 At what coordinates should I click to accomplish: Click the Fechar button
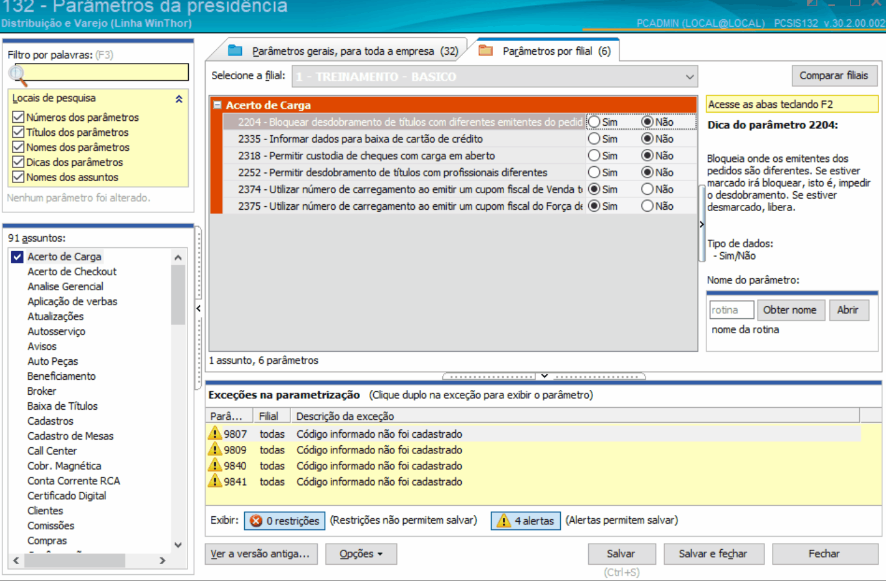pyautogui.click(x=824, y=554)
